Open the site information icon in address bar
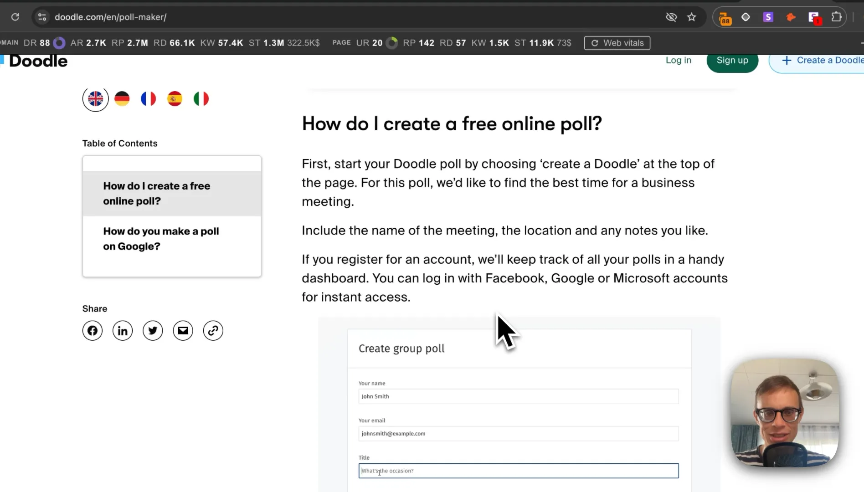864x492 pixels. [x=42, y=17]
